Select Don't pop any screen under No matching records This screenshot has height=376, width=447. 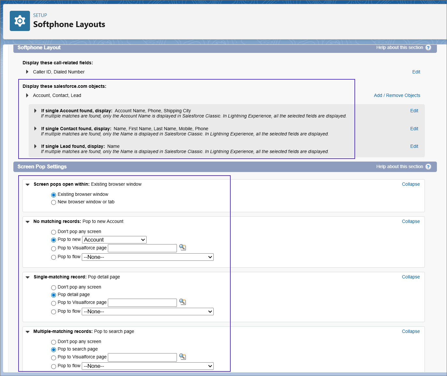(x=53, y=232)
